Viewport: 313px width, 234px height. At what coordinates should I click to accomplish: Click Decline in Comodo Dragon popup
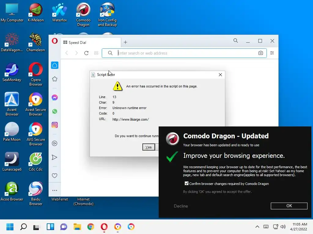[x=181, y=206]
